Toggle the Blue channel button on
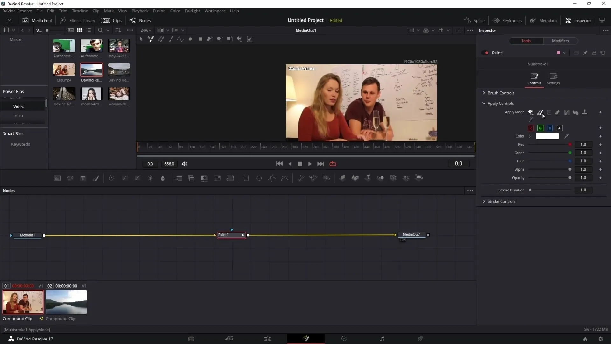611x344 pixels. [x=550, y=128]
